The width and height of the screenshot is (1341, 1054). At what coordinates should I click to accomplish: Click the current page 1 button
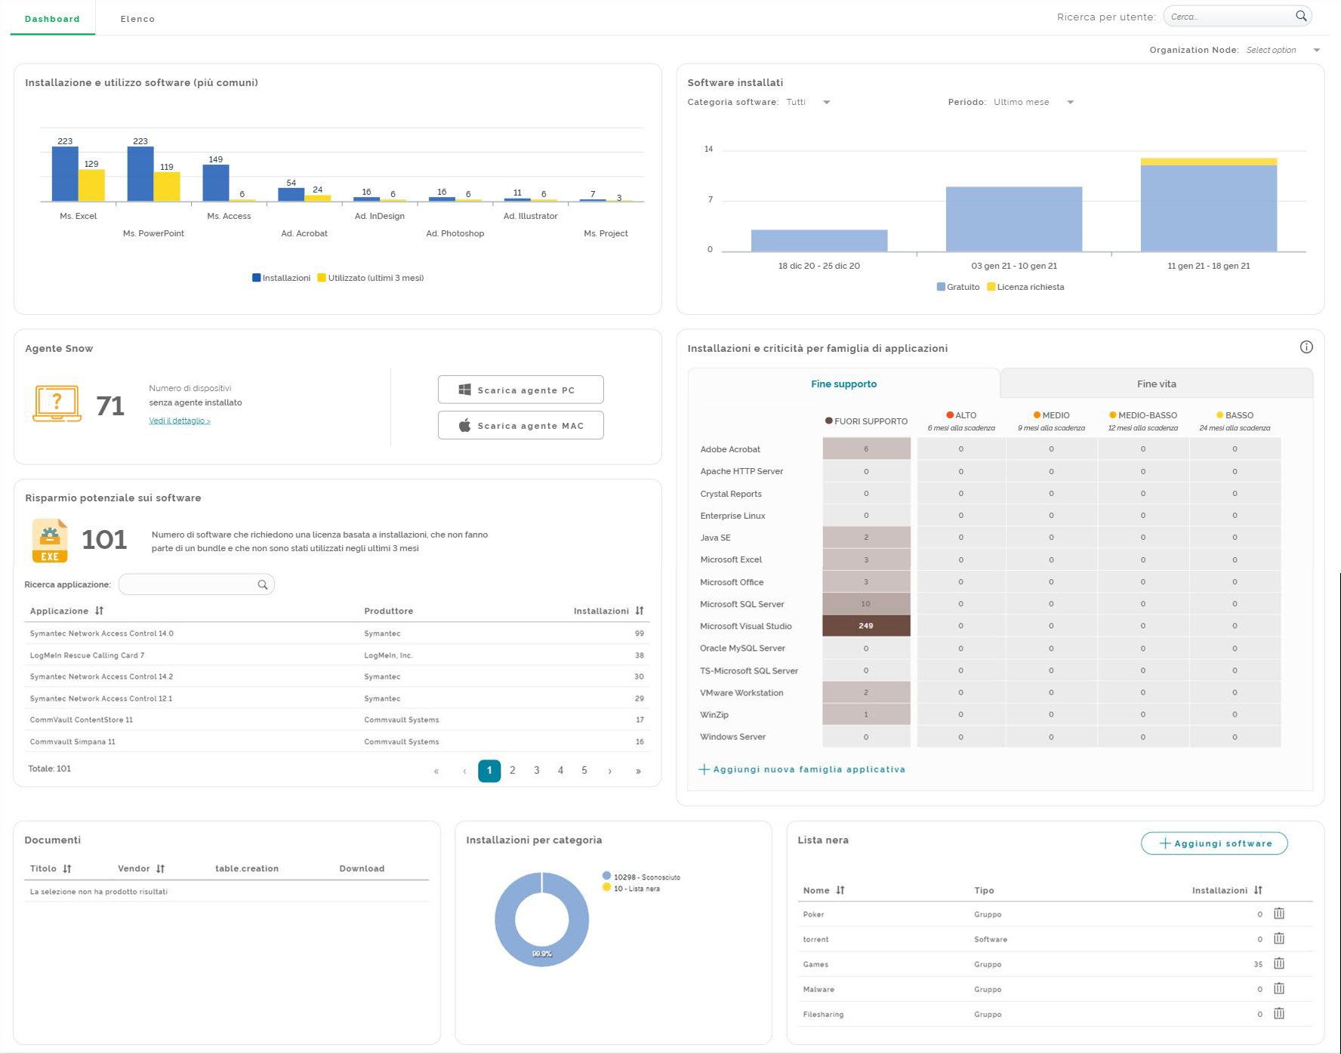pos(489,771)
